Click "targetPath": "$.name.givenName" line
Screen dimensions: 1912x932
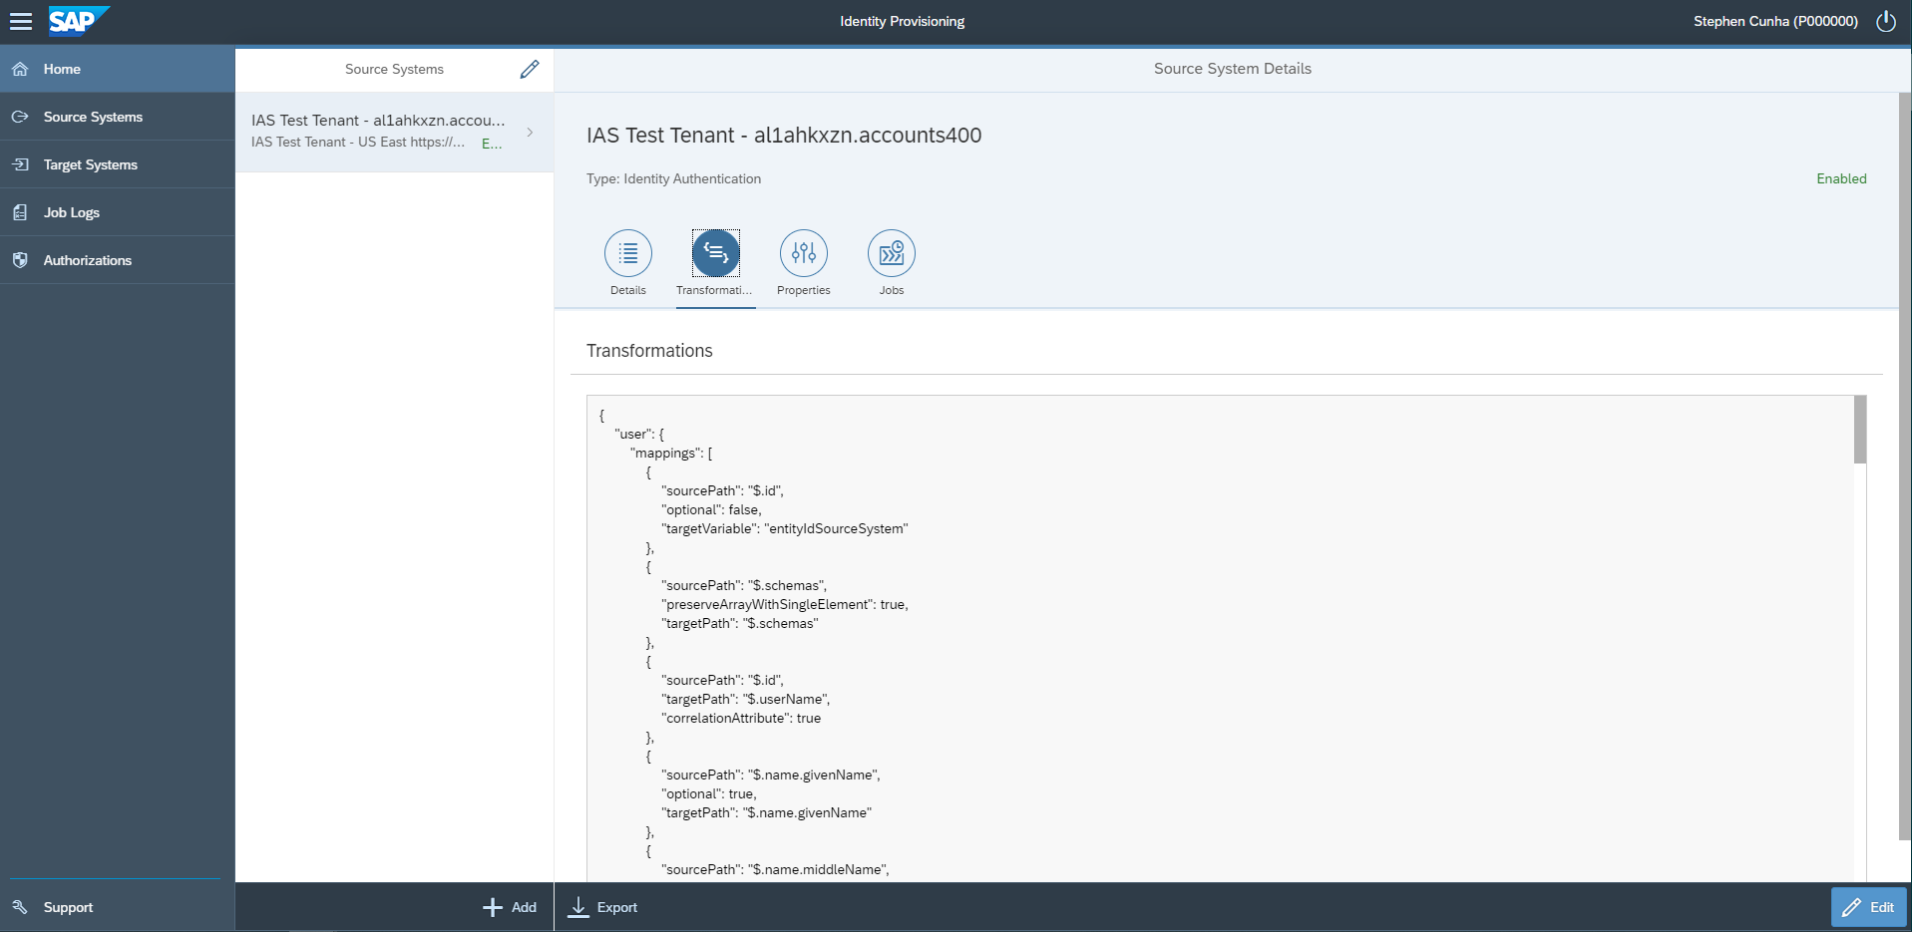coord(766,812)
